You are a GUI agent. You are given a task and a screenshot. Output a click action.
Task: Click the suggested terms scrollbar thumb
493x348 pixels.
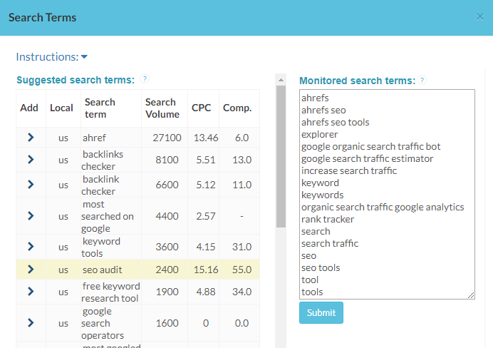pyautogui.click(x=281, y=156)
